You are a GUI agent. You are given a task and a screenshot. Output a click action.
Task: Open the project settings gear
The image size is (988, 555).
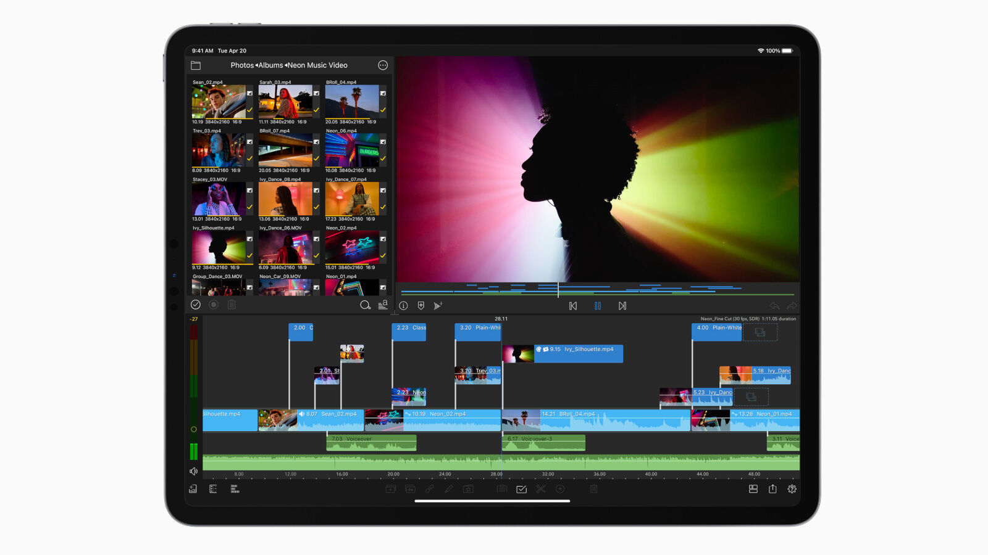[x=793, y=489]
